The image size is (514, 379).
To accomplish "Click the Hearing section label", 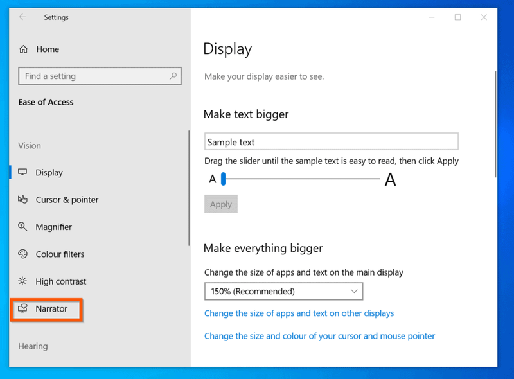I will [x=33, y=346].
